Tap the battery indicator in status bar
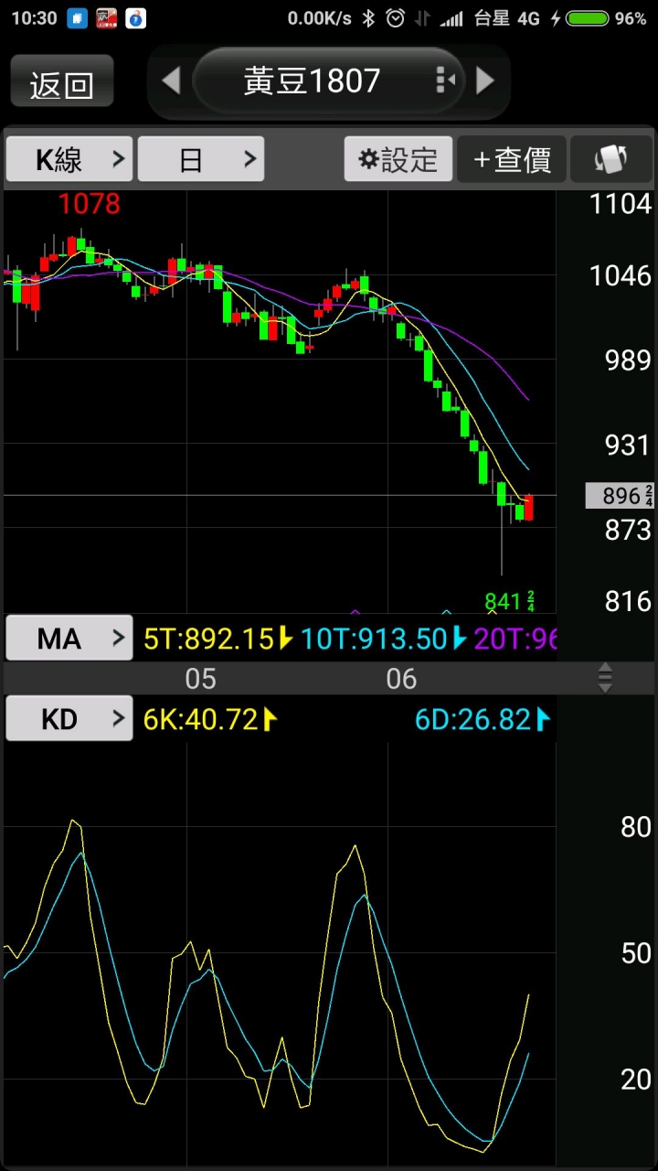The height and width of the screenshot is (1171, 658). 588,18
